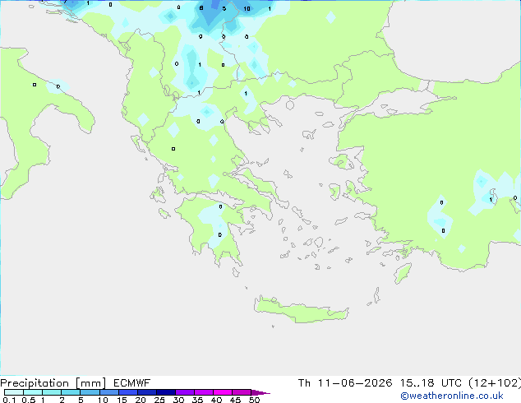Click the legend swatch between 15 and 20
Viewport: 521px width, 403px height.
point(128,392)
